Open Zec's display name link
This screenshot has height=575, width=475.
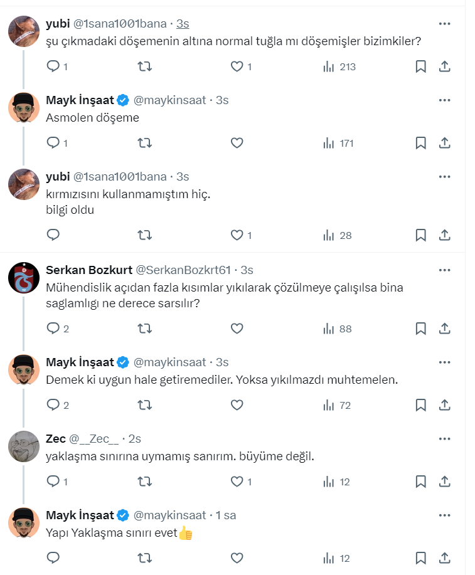coord(56,439)
